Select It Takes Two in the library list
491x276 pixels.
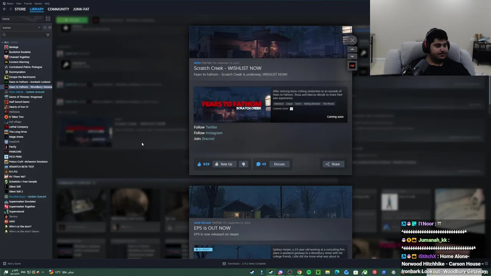tap(16, 117)
